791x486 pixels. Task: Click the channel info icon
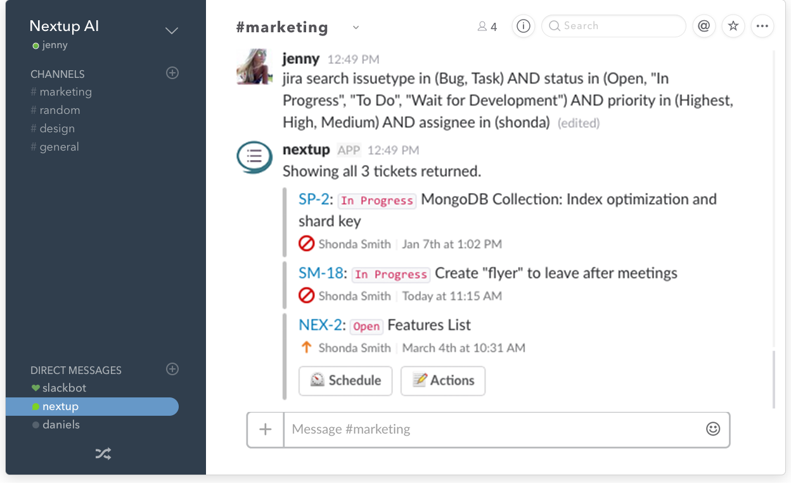point(524,26)
